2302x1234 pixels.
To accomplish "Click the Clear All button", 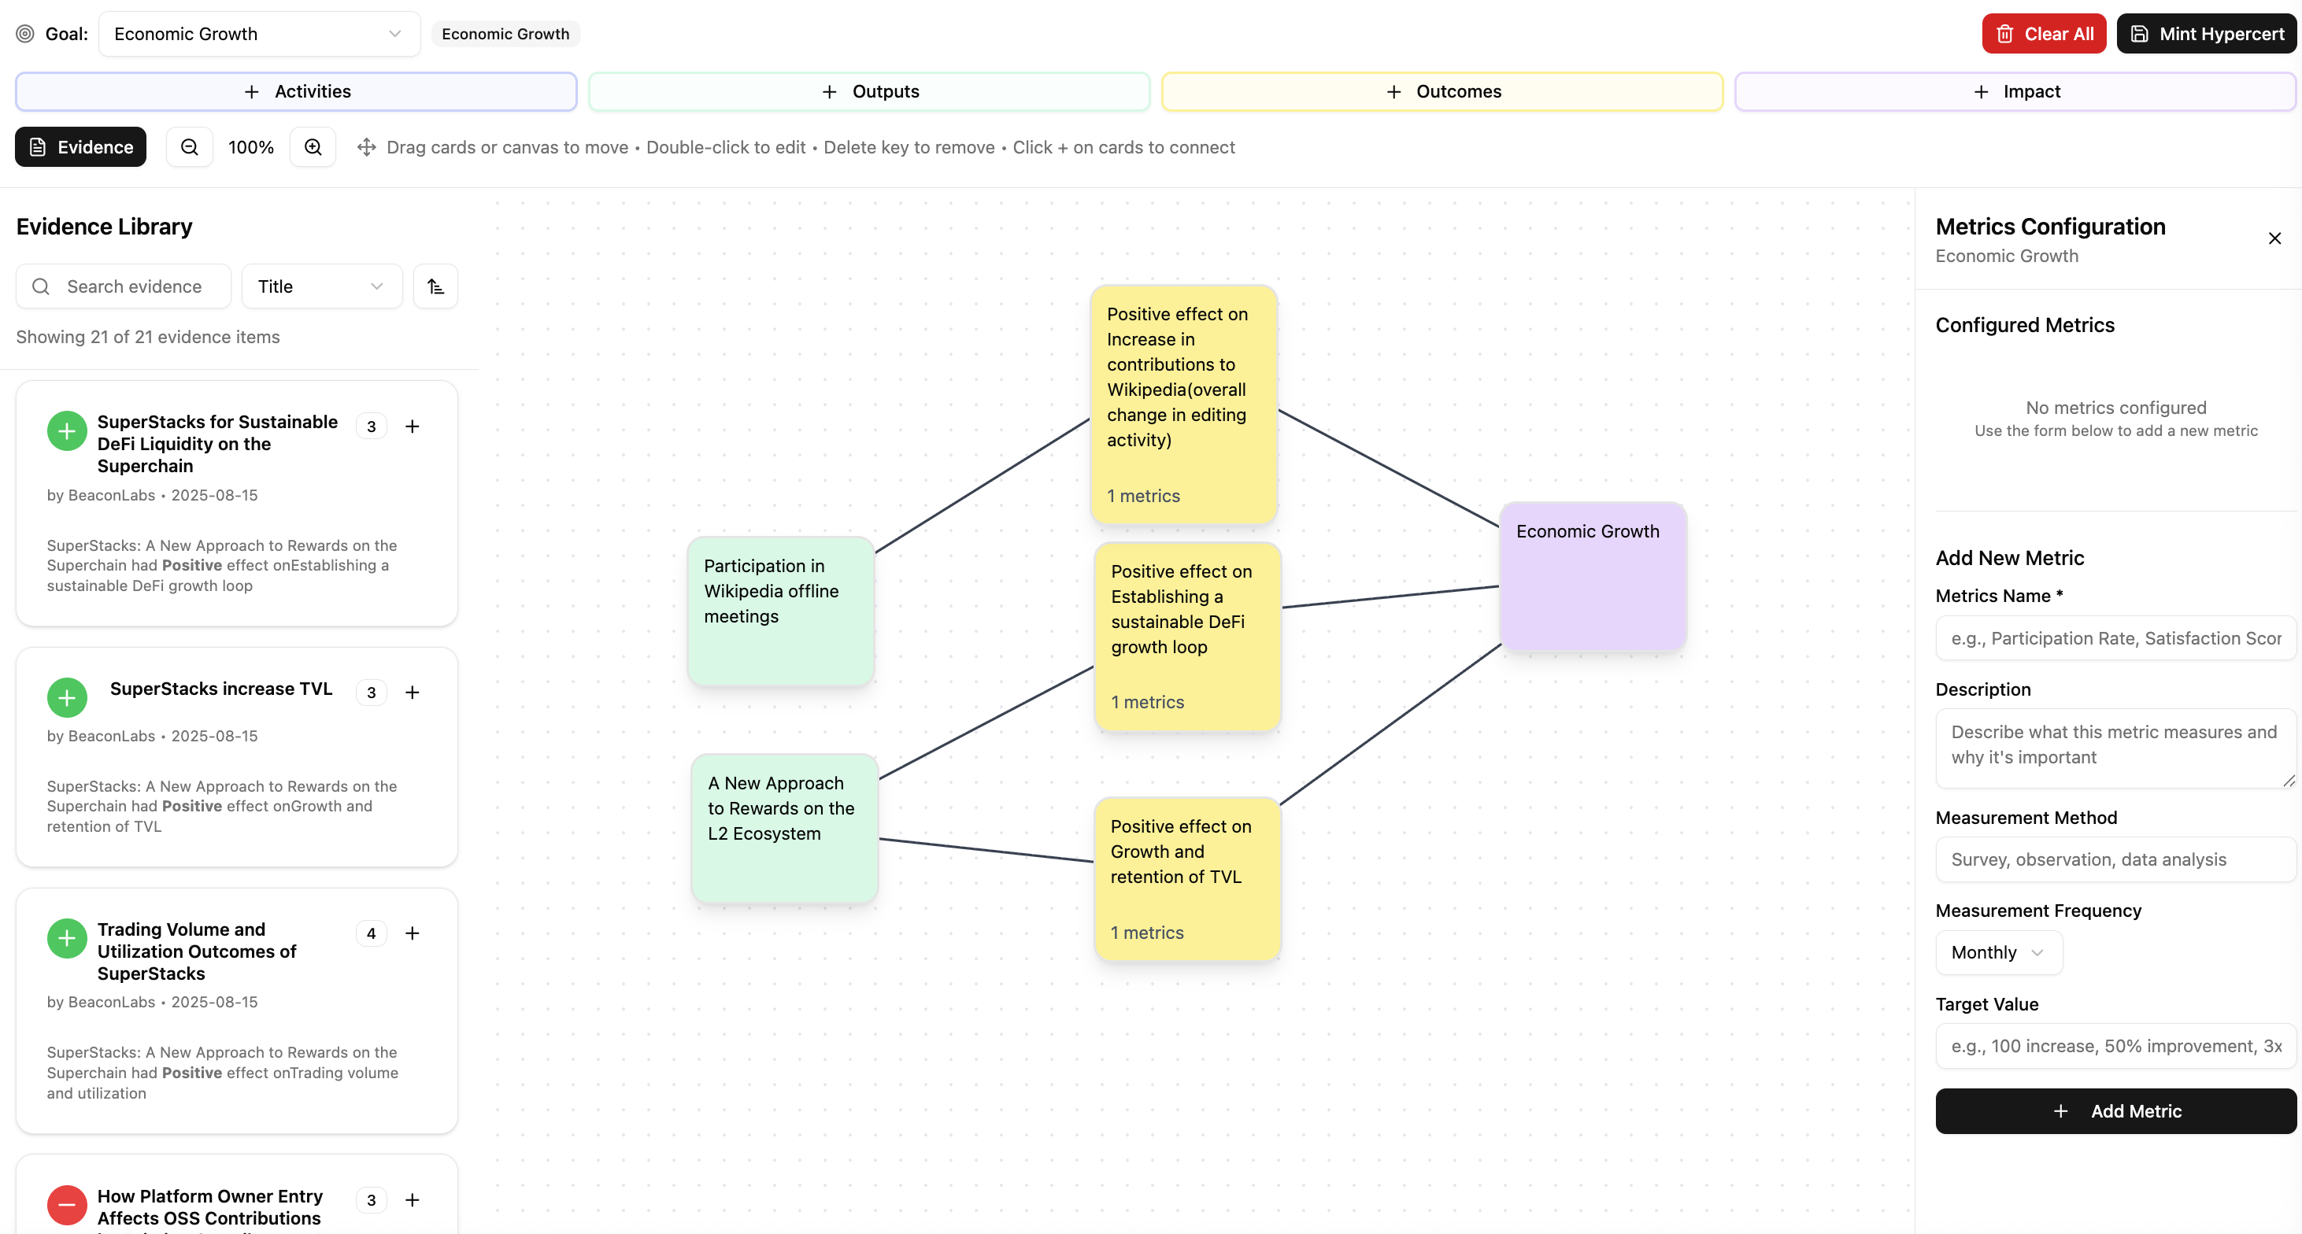I will (2043, 34).
